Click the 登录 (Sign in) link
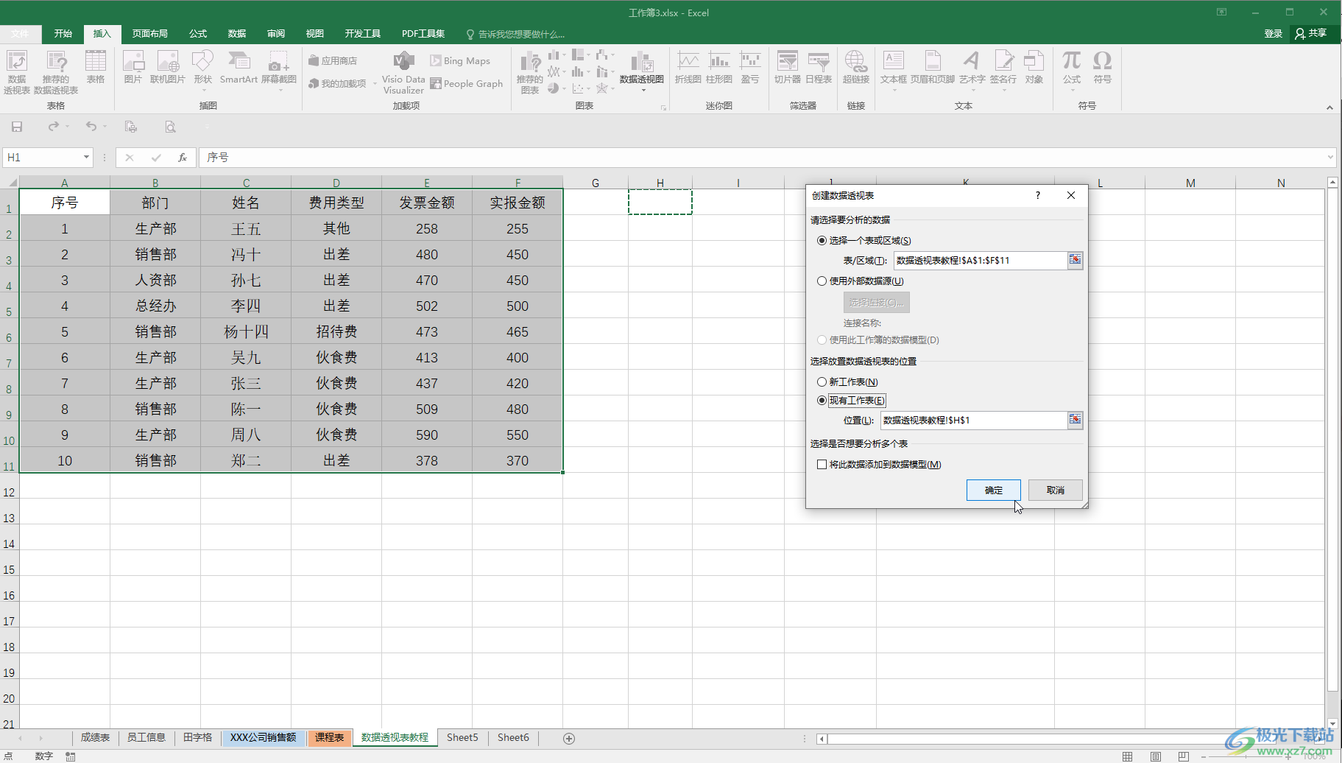1342x763 pixels. [1274, 34]
